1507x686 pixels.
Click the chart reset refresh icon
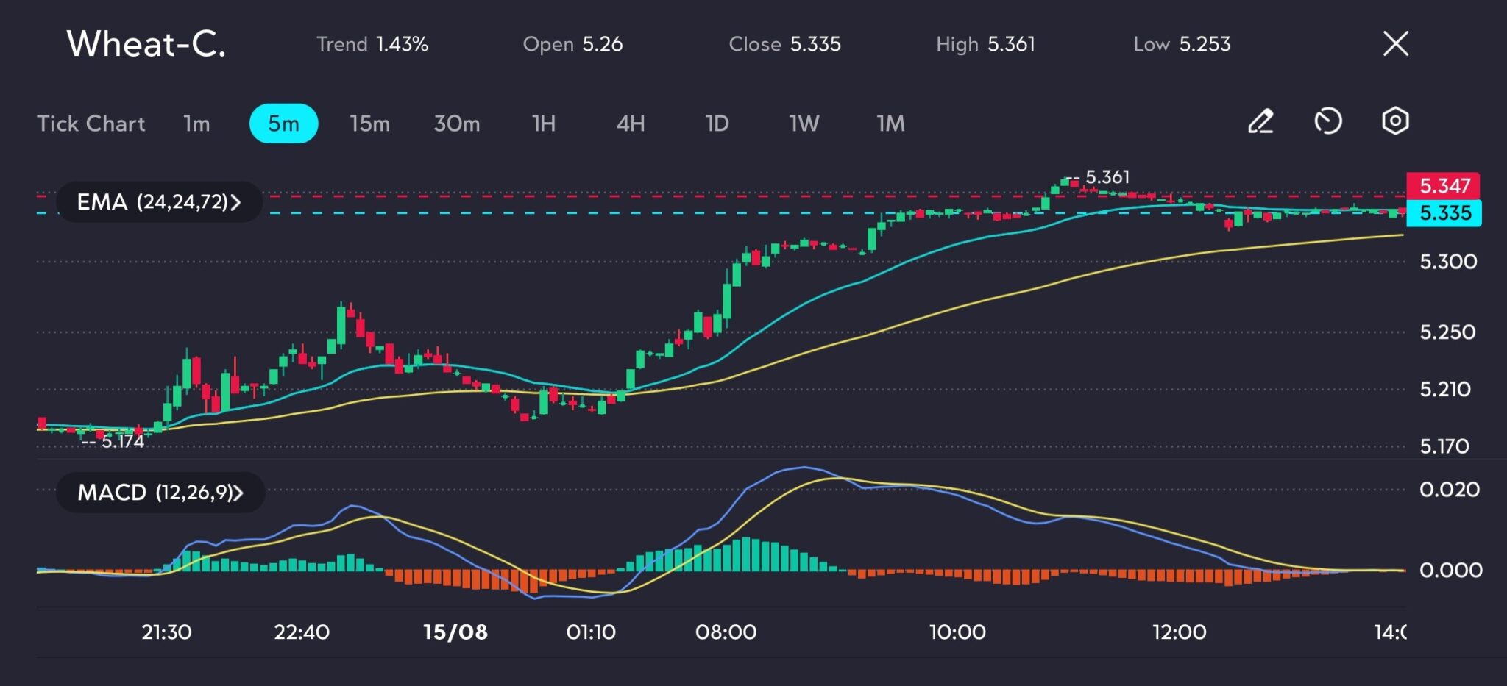[x=1328, y=121]
